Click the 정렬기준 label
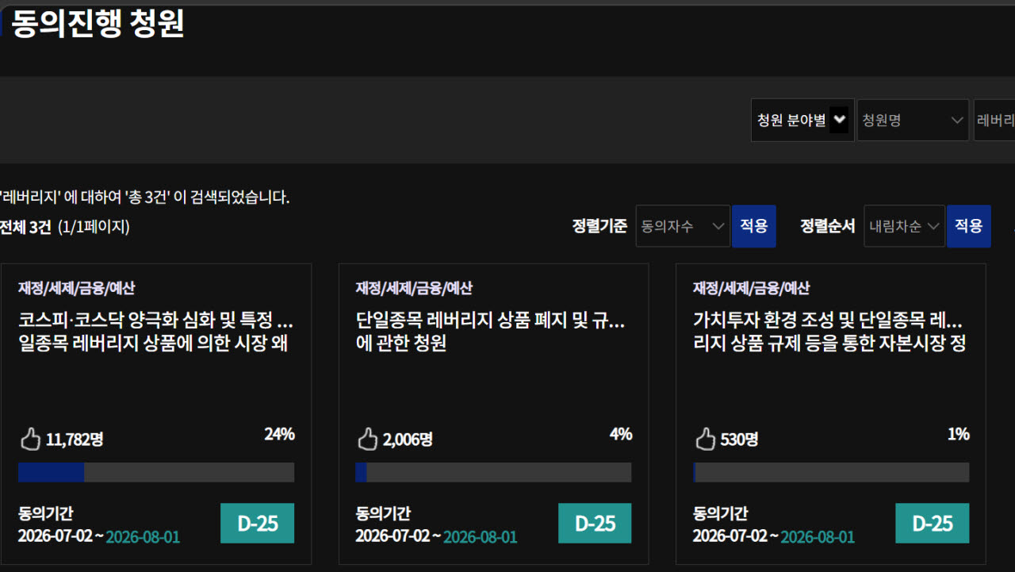 (x=599, y=226)
